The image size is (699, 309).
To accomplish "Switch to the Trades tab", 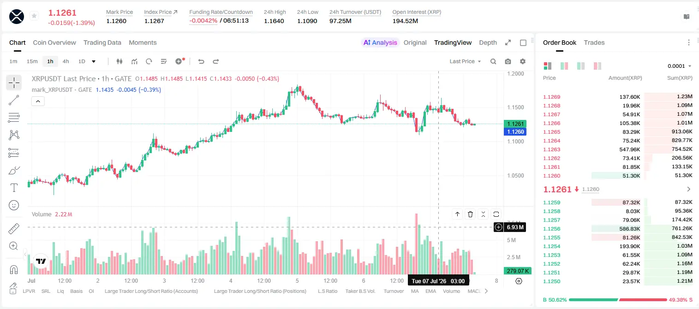I will [594, 42].
